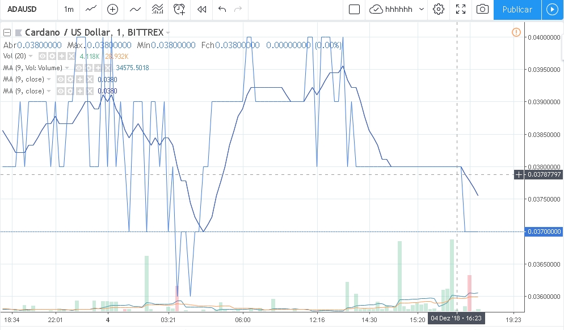Enter fullscreen mode
This screenshot has width=564, height=330.
pyautogui.click(x=461, y=9)
